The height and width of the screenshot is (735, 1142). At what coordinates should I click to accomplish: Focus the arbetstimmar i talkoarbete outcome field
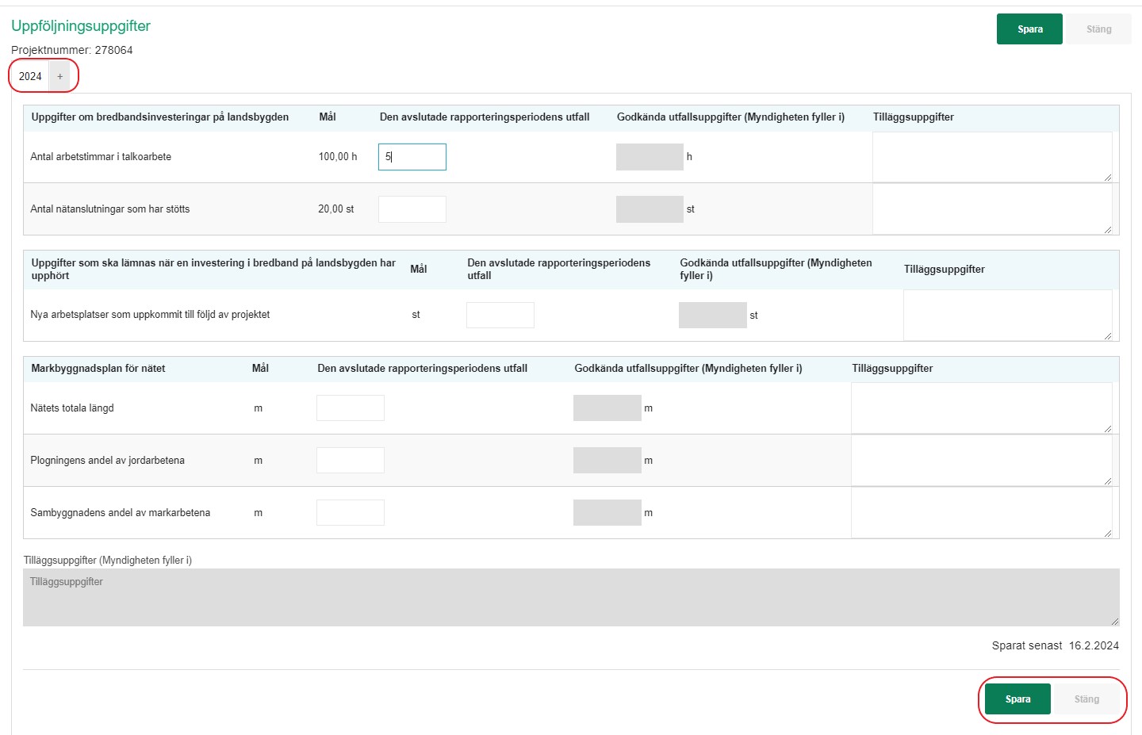(x=412, y=157)
